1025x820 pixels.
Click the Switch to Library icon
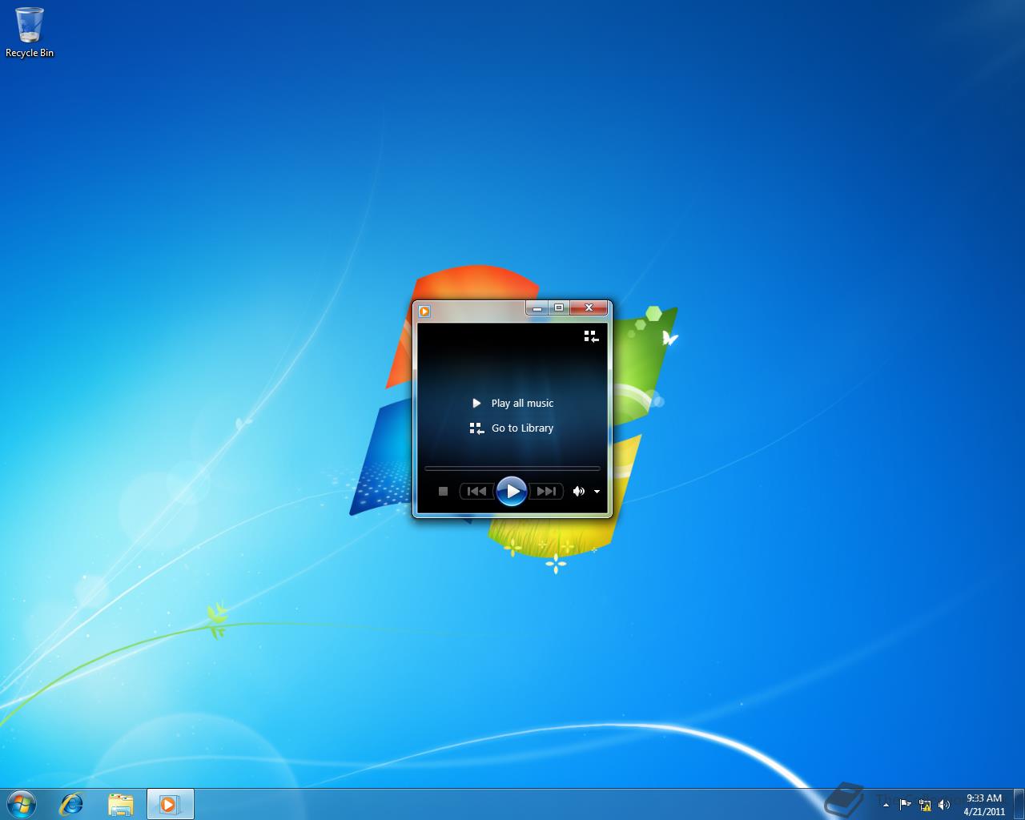pyautogui.click(x=591, y=336)
